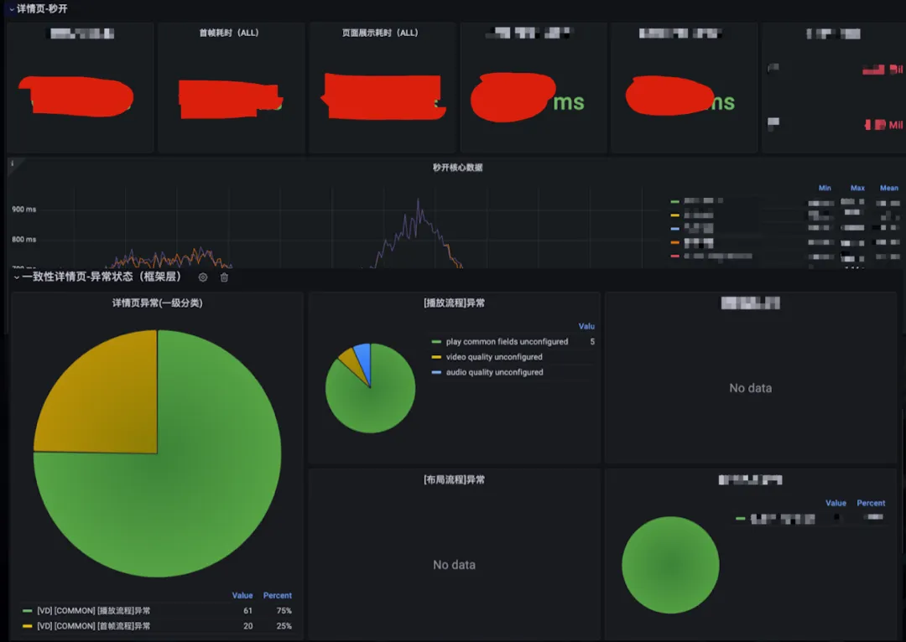This screenshot has width=906, height=642.
Task: Sort [播放流程]异常 legend by Valu header
Action: click(586, 326)
